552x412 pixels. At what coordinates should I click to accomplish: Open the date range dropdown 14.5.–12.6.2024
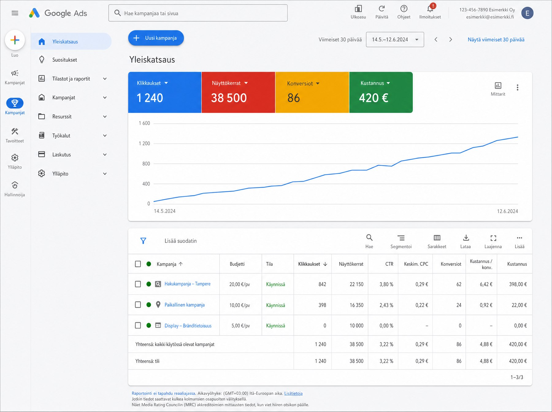point(395,40)
